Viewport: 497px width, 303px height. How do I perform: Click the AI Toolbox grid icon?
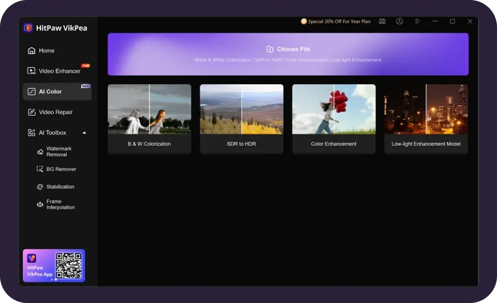click(x=32, y=133)
